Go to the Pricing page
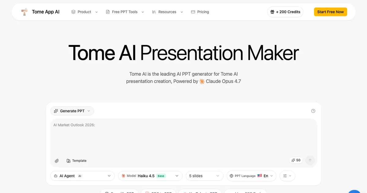This screenshot has height=193, width=367. (200, 12)
